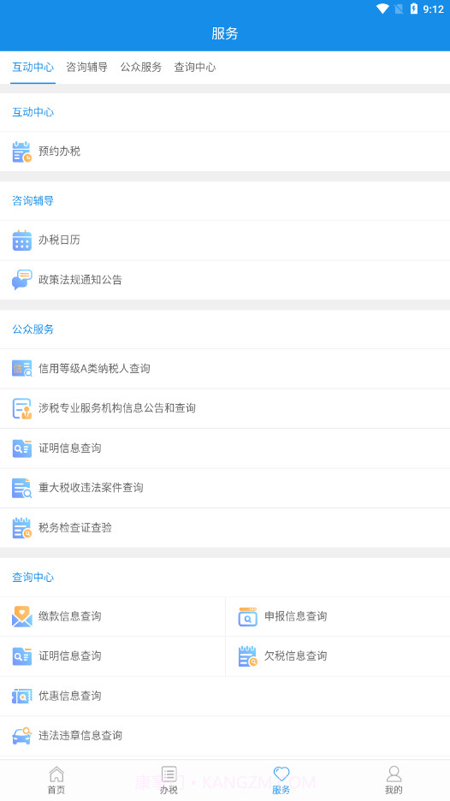The width and height of the screenshot is (450, 801).
Task: Tap the 信用等级A类纳税人查询 icon
Action: 22,368
